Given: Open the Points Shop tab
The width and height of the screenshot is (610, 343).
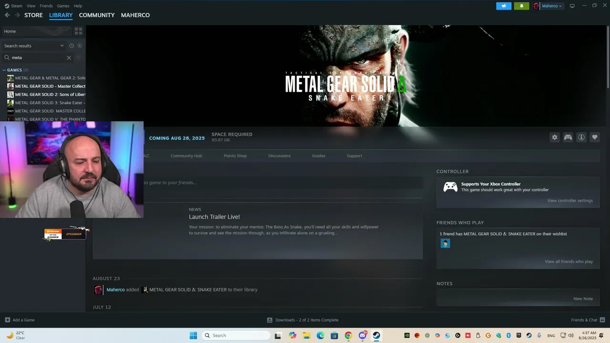Looking at the screenshot, I should [x=235, y=156].
